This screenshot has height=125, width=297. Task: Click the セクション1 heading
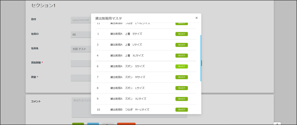(x=43, y=6)
